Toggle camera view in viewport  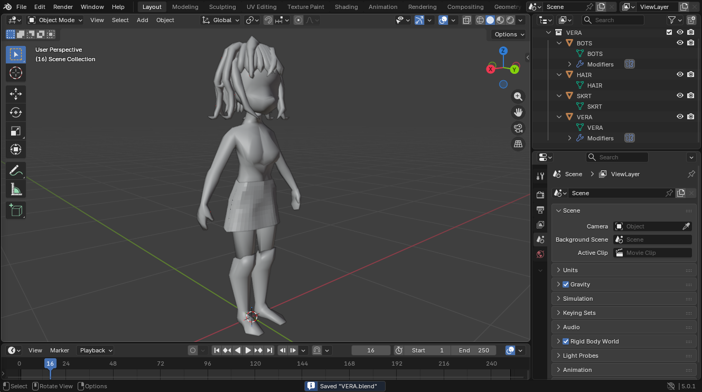point(518,128)
